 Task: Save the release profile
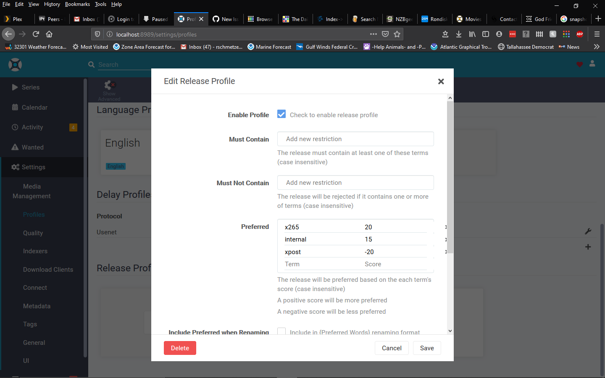pos(427,348)
